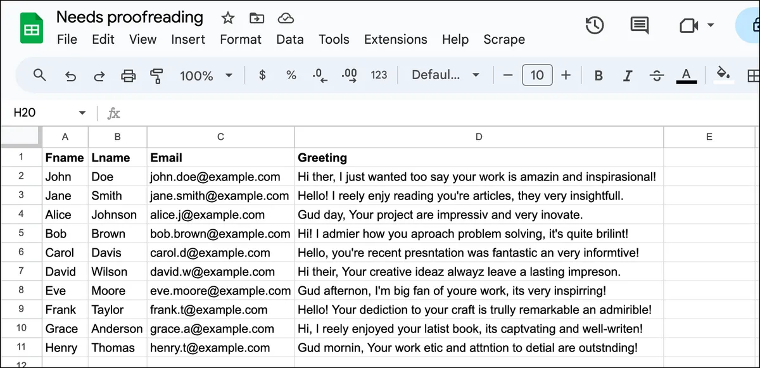
Task: Select row 7 header
Action: (x=21, y=271)
